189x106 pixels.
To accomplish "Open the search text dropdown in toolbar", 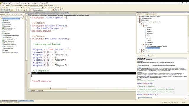I will tap(42, 8).
